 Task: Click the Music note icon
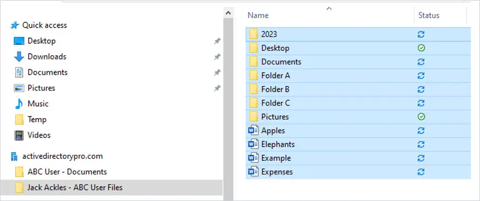(x=19, y=103)
